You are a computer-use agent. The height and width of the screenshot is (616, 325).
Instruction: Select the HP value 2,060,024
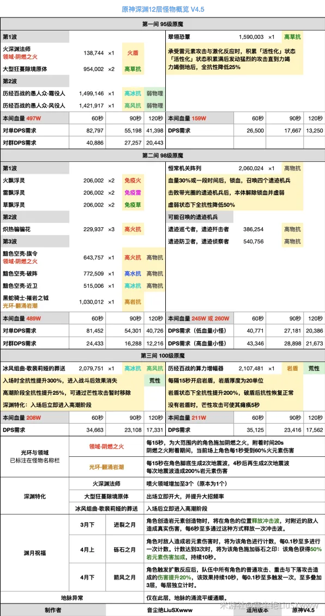[x=251, y=168]
